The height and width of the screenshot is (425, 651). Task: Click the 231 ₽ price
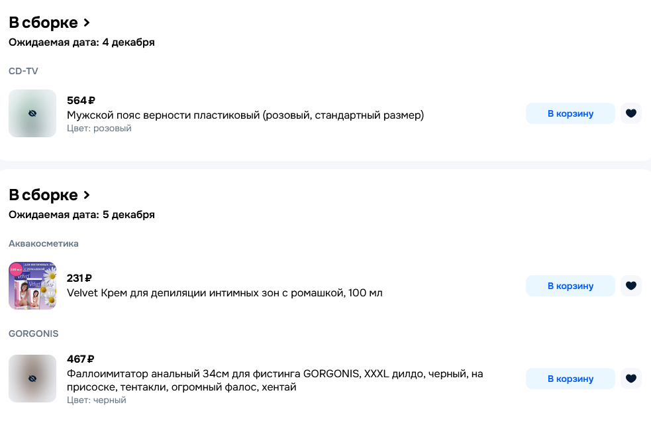pyautogui.click(x=79, y=278)
